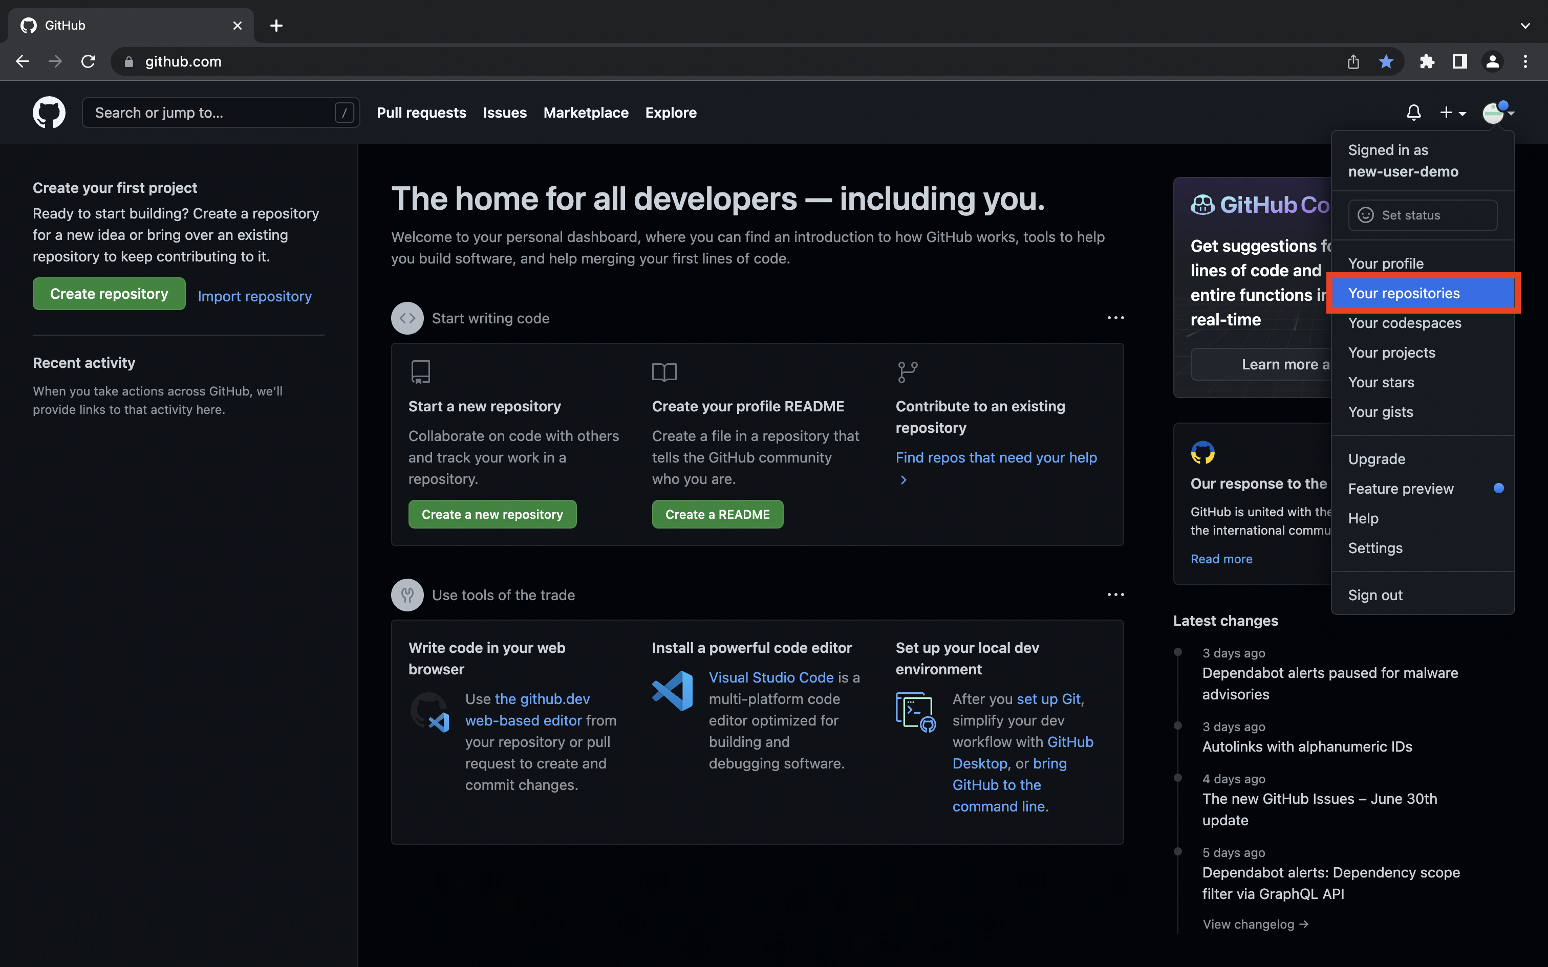Click the Start writing code section icon

[407, 318]
